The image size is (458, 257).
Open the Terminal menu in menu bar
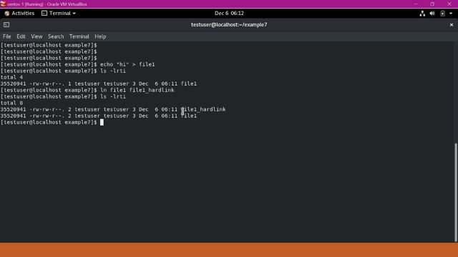pyautogui.click(x=79, y=36)
